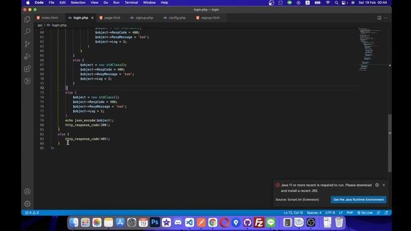Open LINE from the Dock
This screenshot has width=411, height=231.
pyautogui.click(x=270, y=223)
